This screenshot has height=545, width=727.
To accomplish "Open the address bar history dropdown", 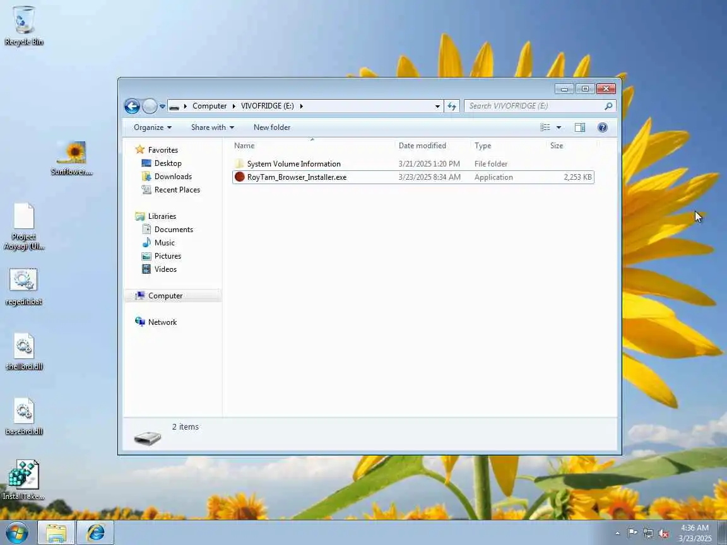I will coord(437,106).
